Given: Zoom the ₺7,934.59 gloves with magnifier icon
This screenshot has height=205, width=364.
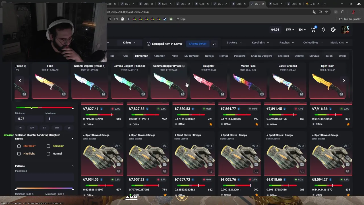Looking at the screenshot, I should pyautogui.click(x=119, y=171).
